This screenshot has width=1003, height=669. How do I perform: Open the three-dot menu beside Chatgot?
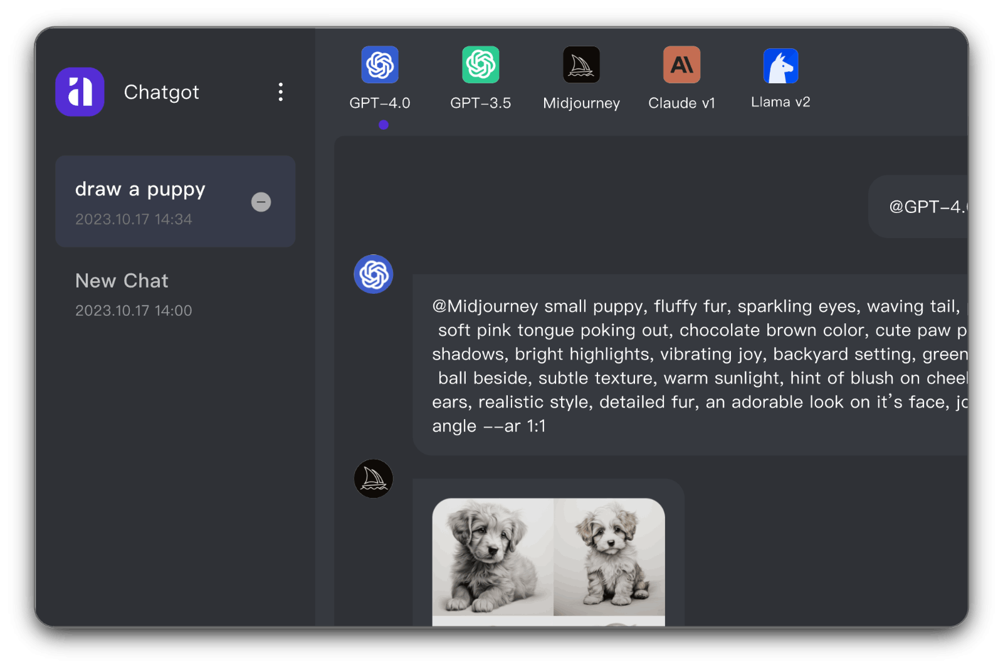[280, 92]
